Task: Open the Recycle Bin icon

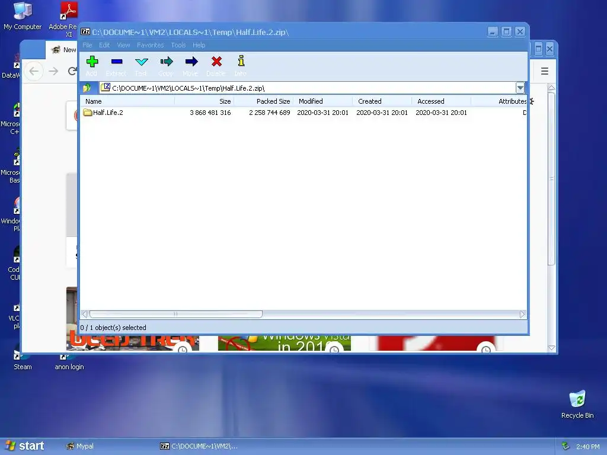Action: (x=577, y=404)
